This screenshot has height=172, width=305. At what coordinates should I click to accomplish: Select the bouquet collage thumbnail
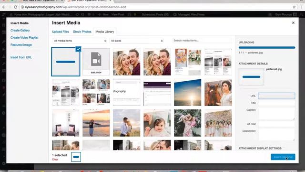(187, 62)
